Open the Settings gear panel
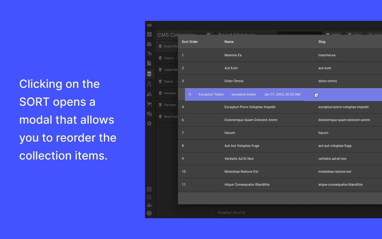Screen dimensions: 382x239 coord(149,123)
